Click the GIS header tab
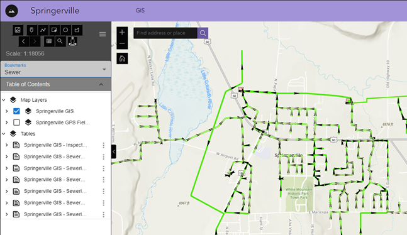Screen dimensions: 407x235 (x=140, y=11)
